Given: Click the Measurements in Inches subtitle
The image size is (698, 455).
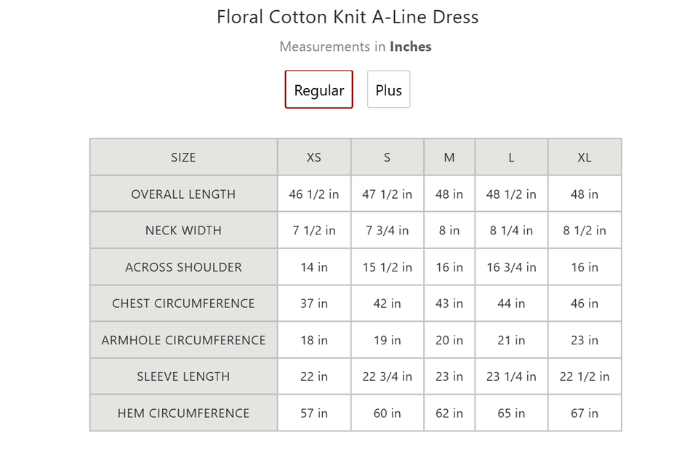Looking at the screenshot, I should pyautogui.click(x=356, y=47).
